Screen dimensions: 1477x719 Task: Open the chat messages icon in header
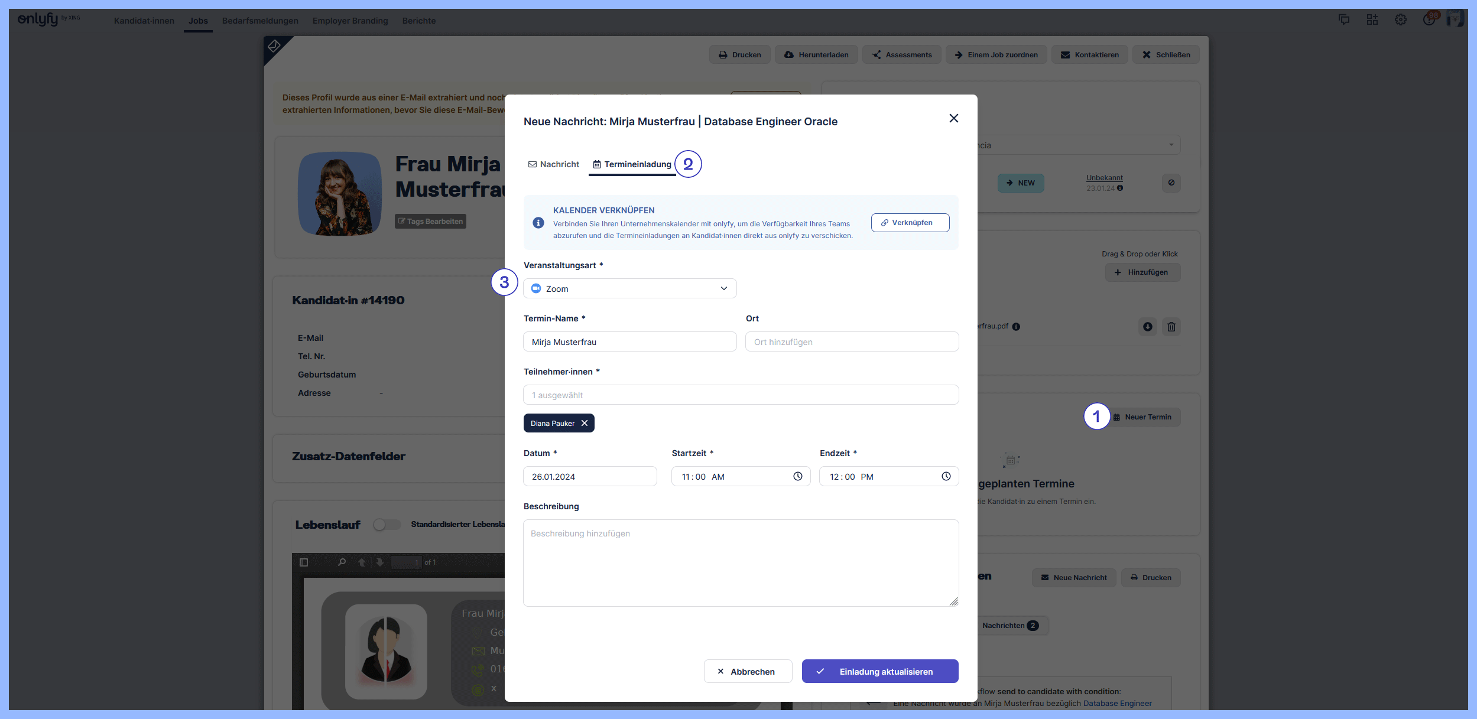1343,19
